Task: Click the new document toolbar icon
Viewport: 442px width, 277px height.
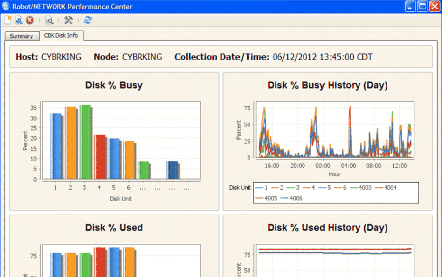Action: pyautogui.click(x=8, y=20)
